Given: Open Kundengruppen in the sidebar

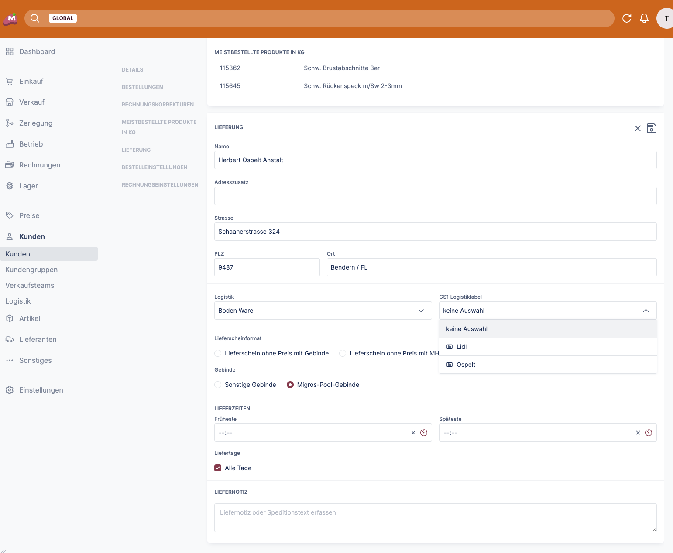Looking at the screenshot, I should pos(31,270).
